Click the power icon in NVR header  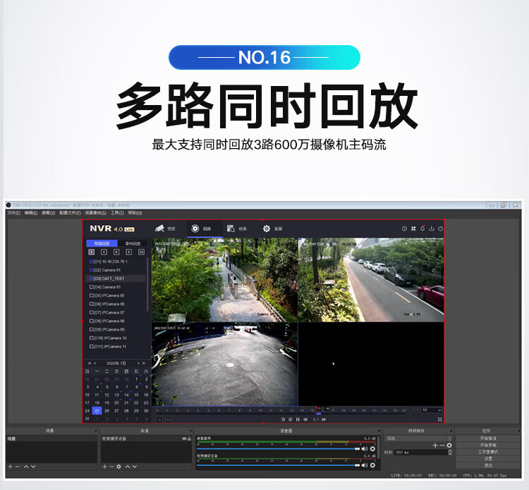tap(440, 228)
